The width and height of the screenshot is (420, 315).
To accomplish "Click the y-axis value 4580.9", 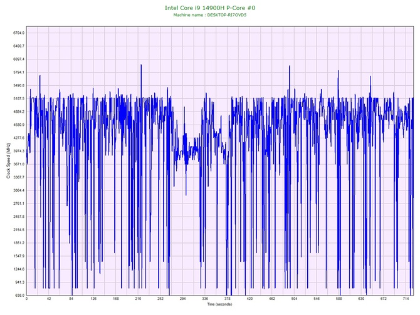I will point(19,125).
